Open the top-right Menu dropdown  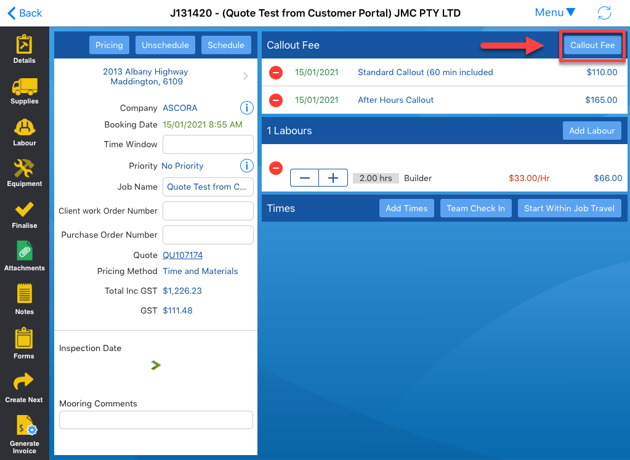tap(555, 13)
